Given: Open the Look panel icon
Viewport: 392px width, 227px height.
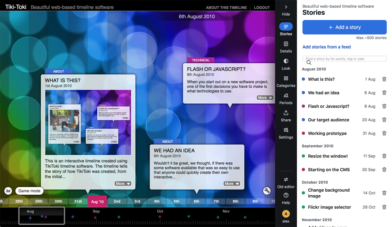Looking at the screenshot, I should pyautogui.click(x=286, y=61).
